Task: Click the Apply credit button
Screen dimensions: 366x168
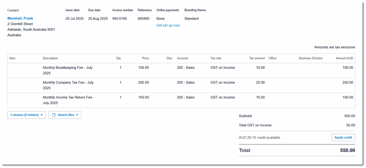Action: [343, 137]
